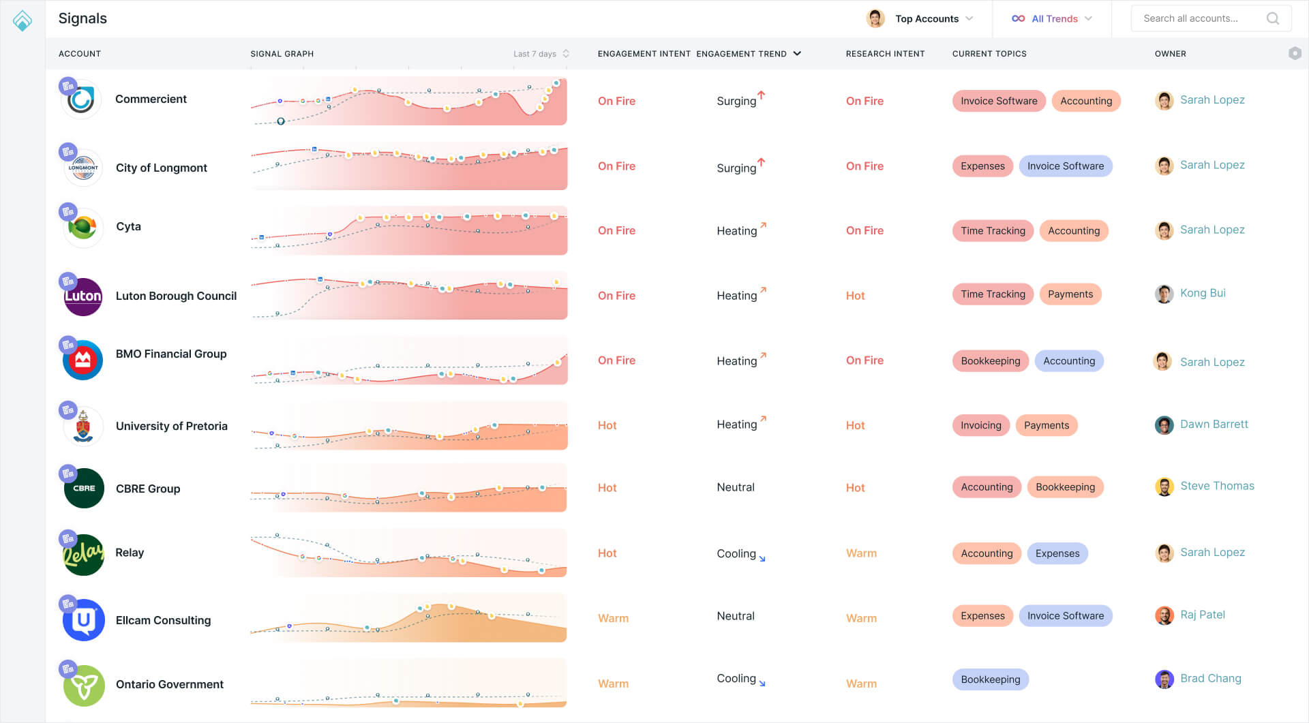This screenshot has width=1309, height=723.
Task: Sort by Engagement Trend column
Action: (x=749, y=54)
